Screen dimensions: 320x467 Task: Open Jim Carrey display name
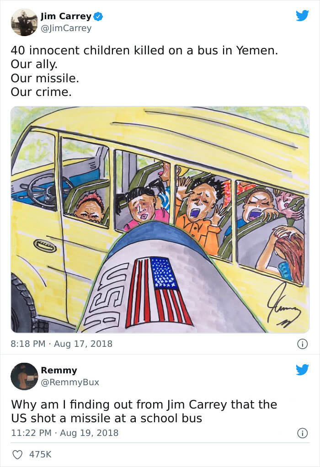click(66, 16)
